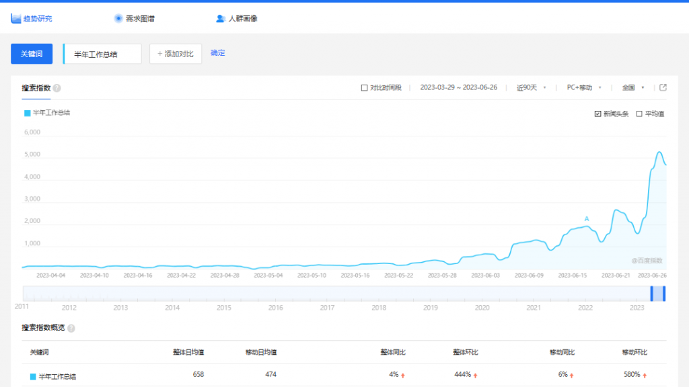The image size is (689, 387).
Task: Click the help icon beside 搜索指数概览
Action: click(71, 328)
